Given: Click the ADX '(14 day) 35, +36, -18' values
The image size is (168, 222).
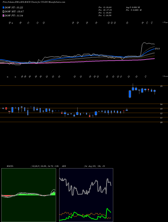Looking at the screenshot, I should 94,166.
